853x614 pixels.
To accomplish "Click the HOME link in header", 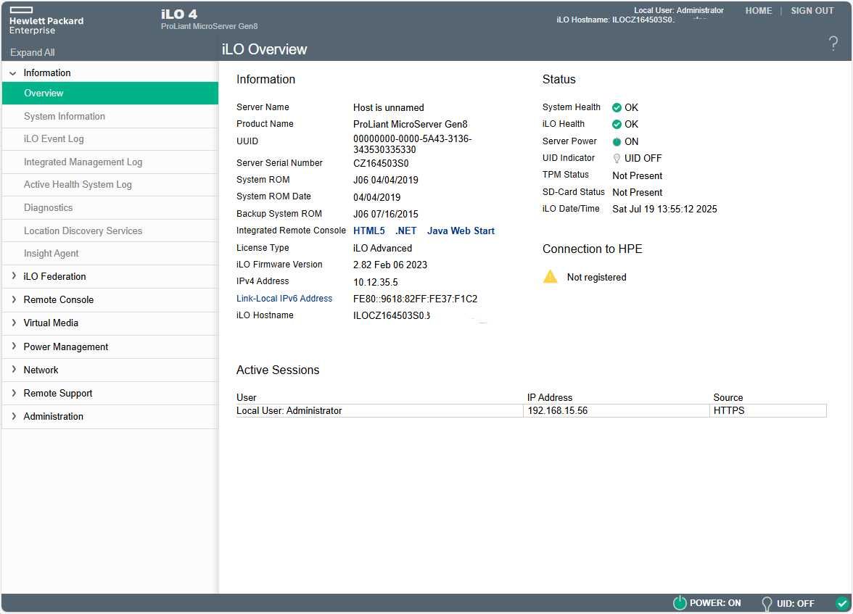I will 759,11.
